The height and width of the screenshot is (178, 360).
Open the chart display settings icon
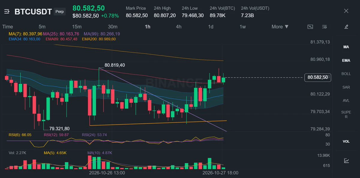pyautogui.click(x=324, y=27)
